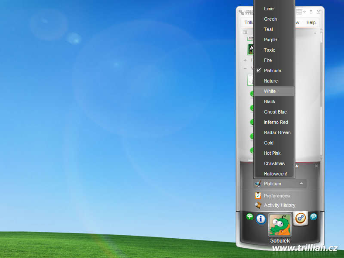Image resolution: width=344 pixels, height=258 pixels.
Task: Apply the Gold theme
Action: (x=274, y=143)
